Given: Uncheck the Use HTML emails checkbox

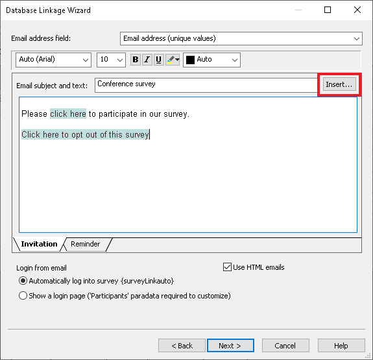Looking at the screenshot, I should click(228, 267).
